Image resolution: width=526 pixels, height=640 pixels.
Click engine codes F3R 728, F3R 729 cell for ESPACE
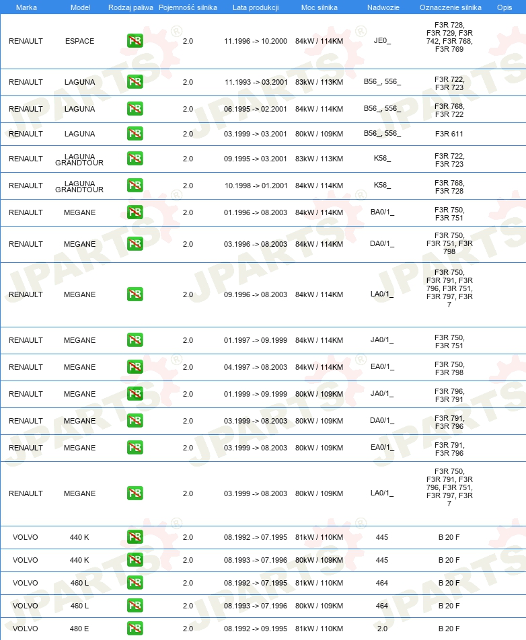point(449,37)
